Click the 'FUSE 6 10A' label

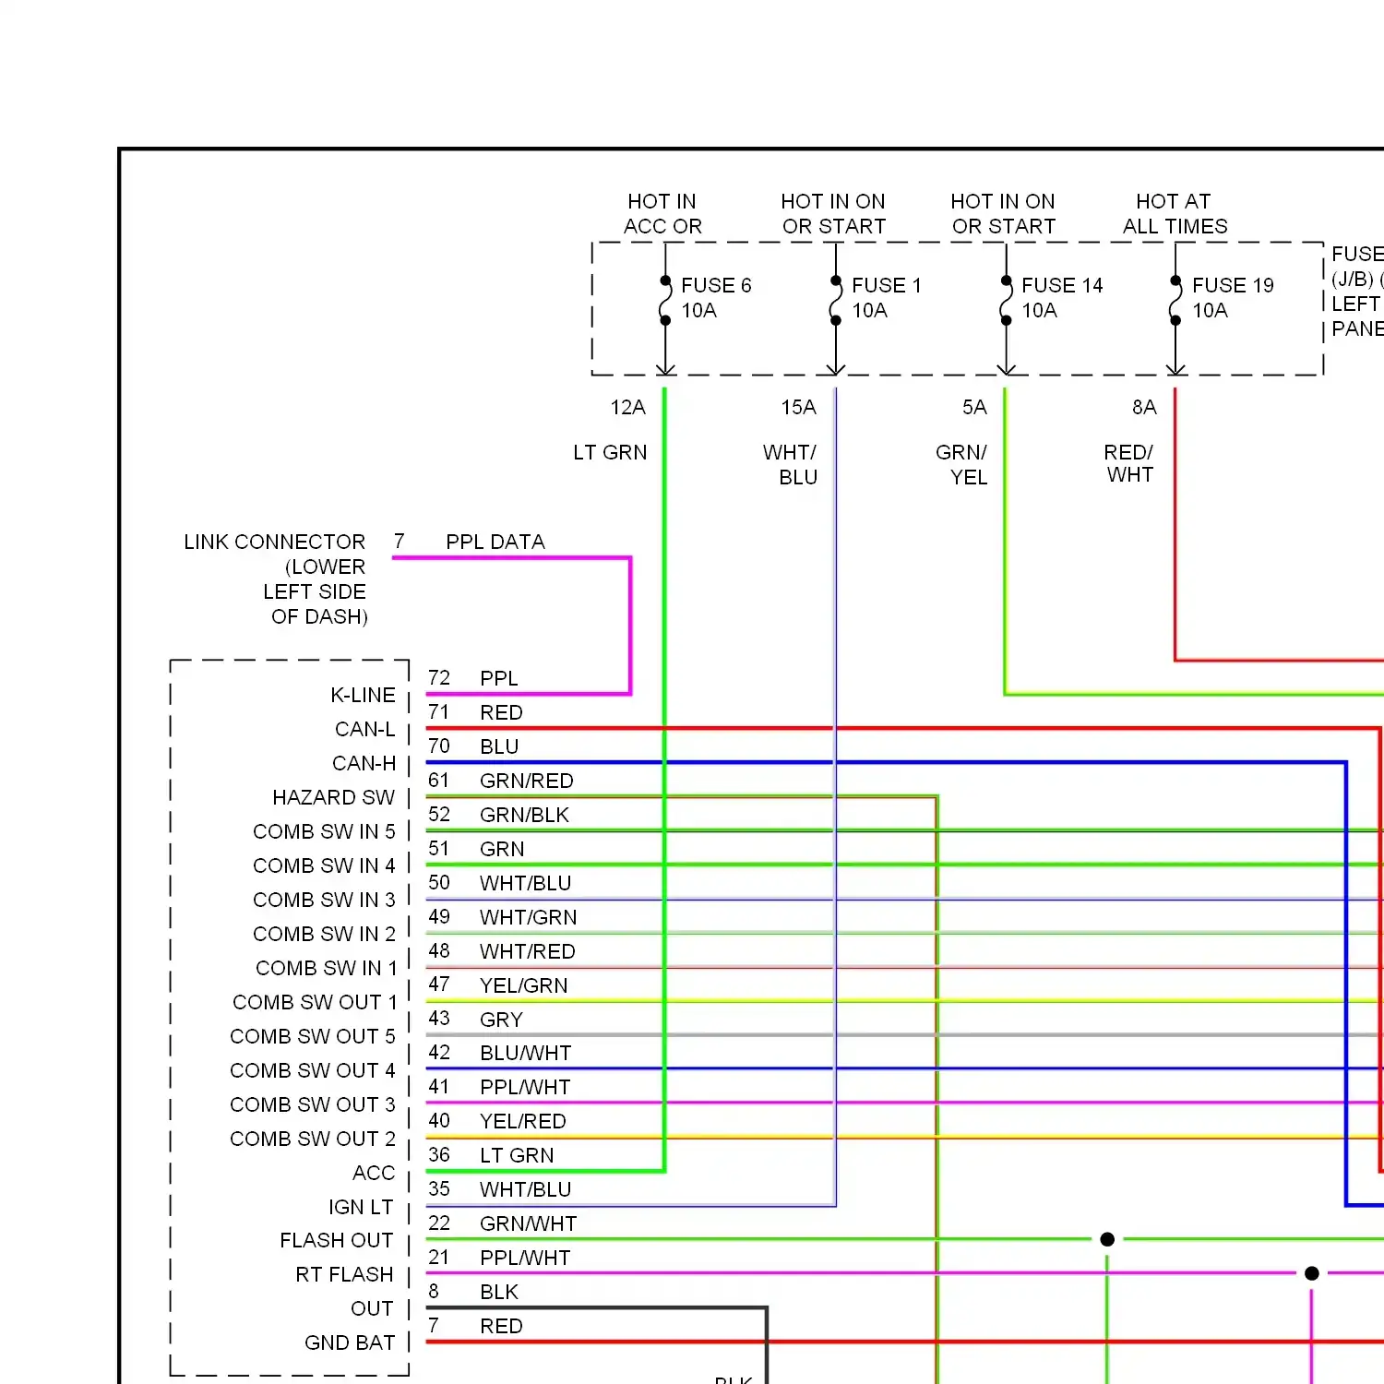pyautogui.click(x=716, y=298)
